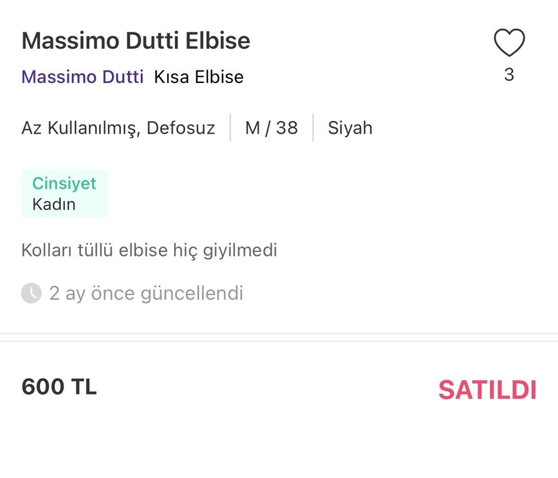Click the heart icon to favorite the listing
The height and width of the screenshot is (478, 558).
pos(509,41)
